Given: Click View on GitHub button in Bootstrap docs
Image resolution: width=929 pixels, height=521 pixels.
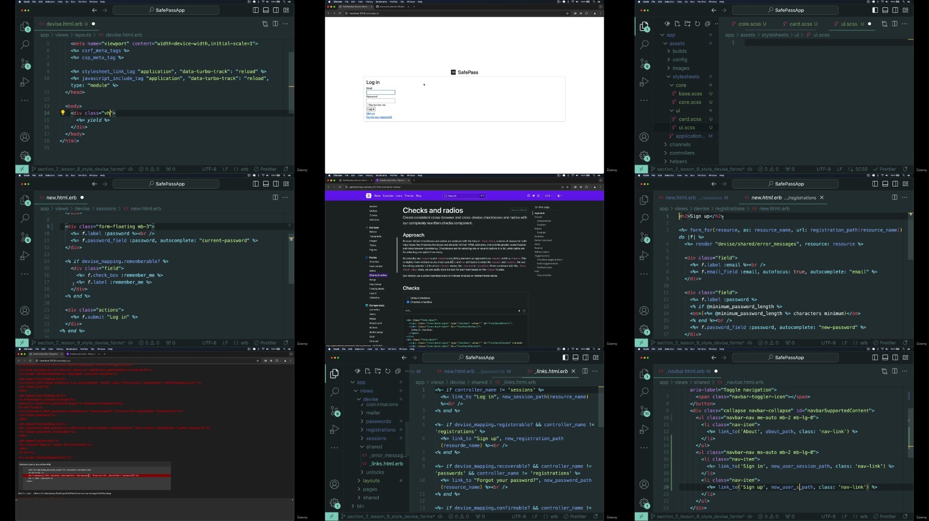Looking at the screenshot, I should point(519,210).
